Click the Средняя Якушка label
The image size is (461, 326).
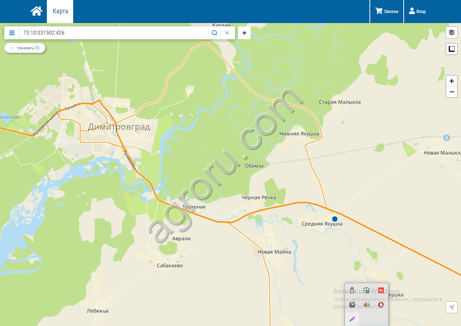click(x=322, y=224)
